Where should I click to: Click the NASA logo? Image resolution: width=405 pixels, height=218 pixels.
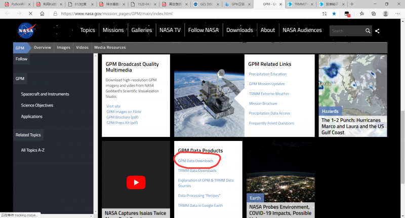26,30
